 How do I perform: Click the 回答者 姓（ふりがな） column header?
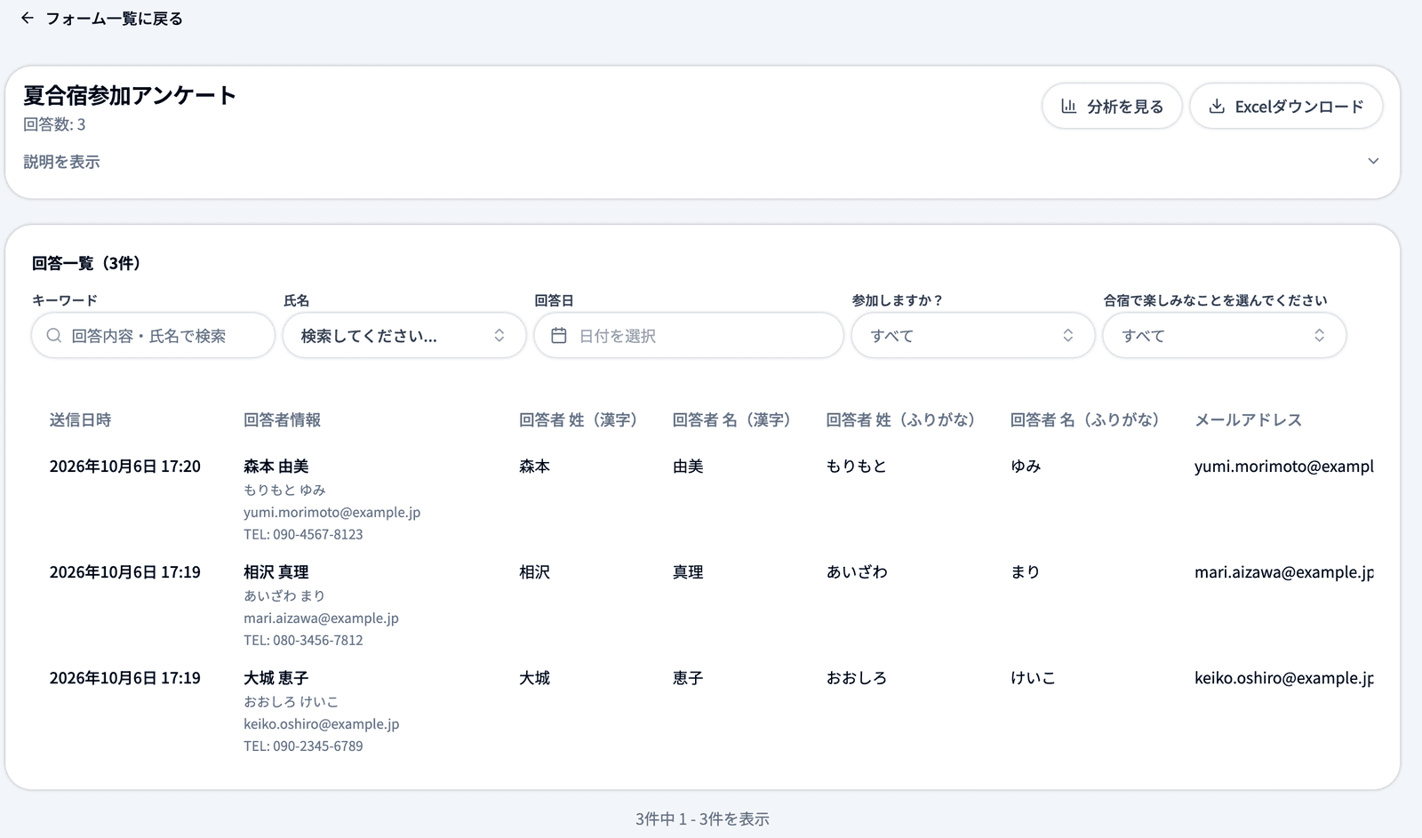901,419
